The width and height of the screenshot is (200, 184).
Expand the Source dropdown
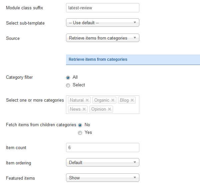103,38
